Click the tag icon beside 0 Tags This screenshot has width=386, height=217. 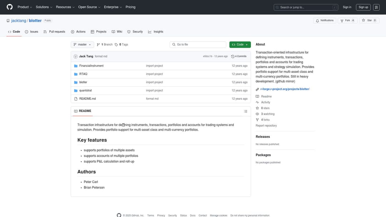[x=116, y=45]
